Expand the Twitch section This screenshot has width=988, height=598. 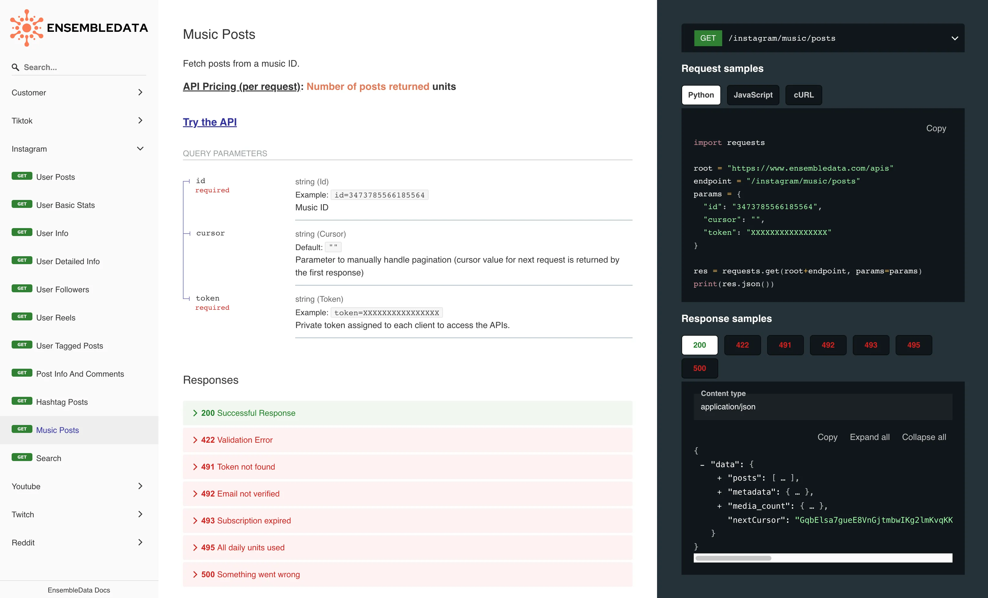[79, 514]
